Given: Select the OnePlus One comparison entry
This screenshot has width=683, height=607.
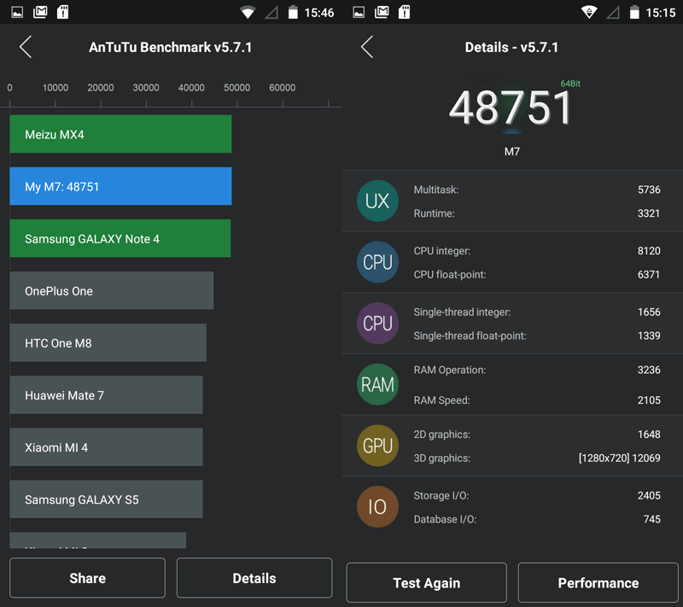Looking at the screenshot, I should click(111, 290).
